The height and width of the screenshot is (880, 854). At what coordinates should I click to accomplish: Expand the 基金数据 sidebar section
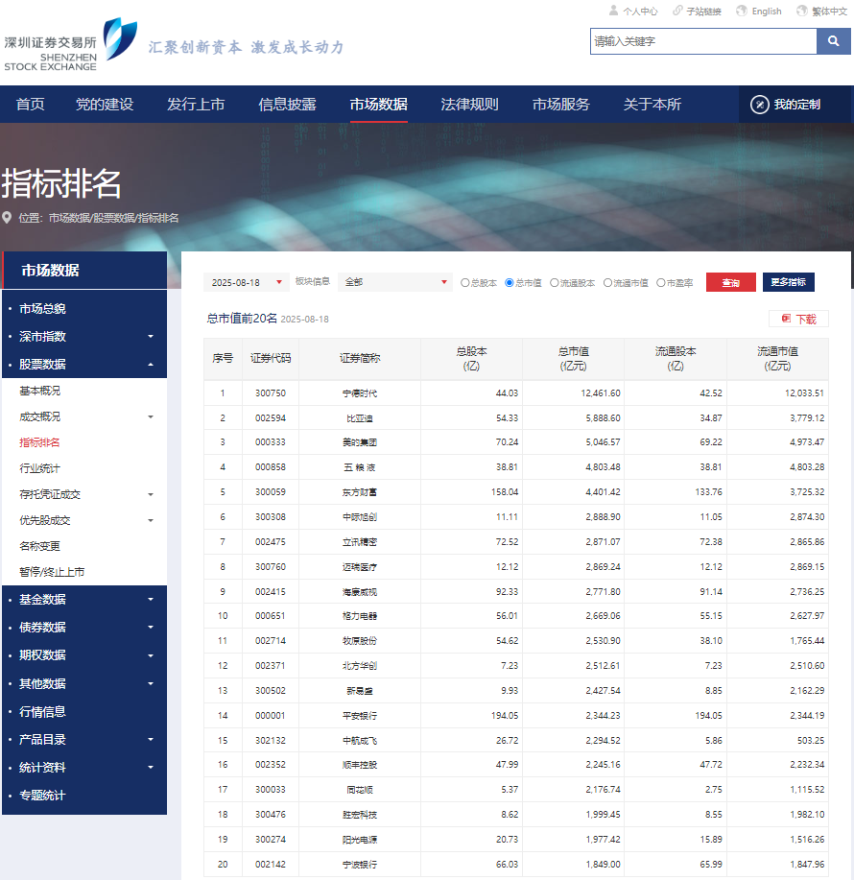click(151, 600)
